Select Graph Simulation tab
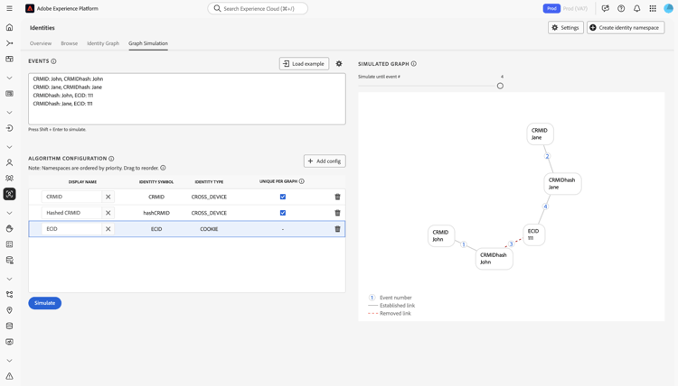Screen dimensions: 678x386 148,43
